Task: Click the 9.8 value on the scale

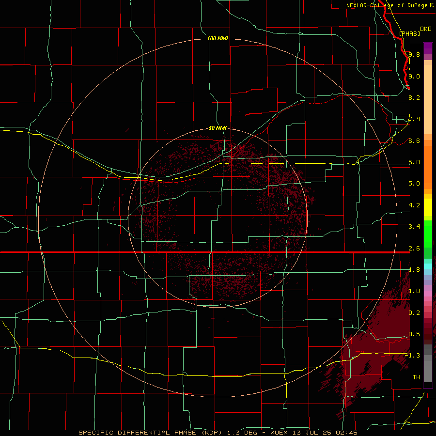Action: [414, 54]
